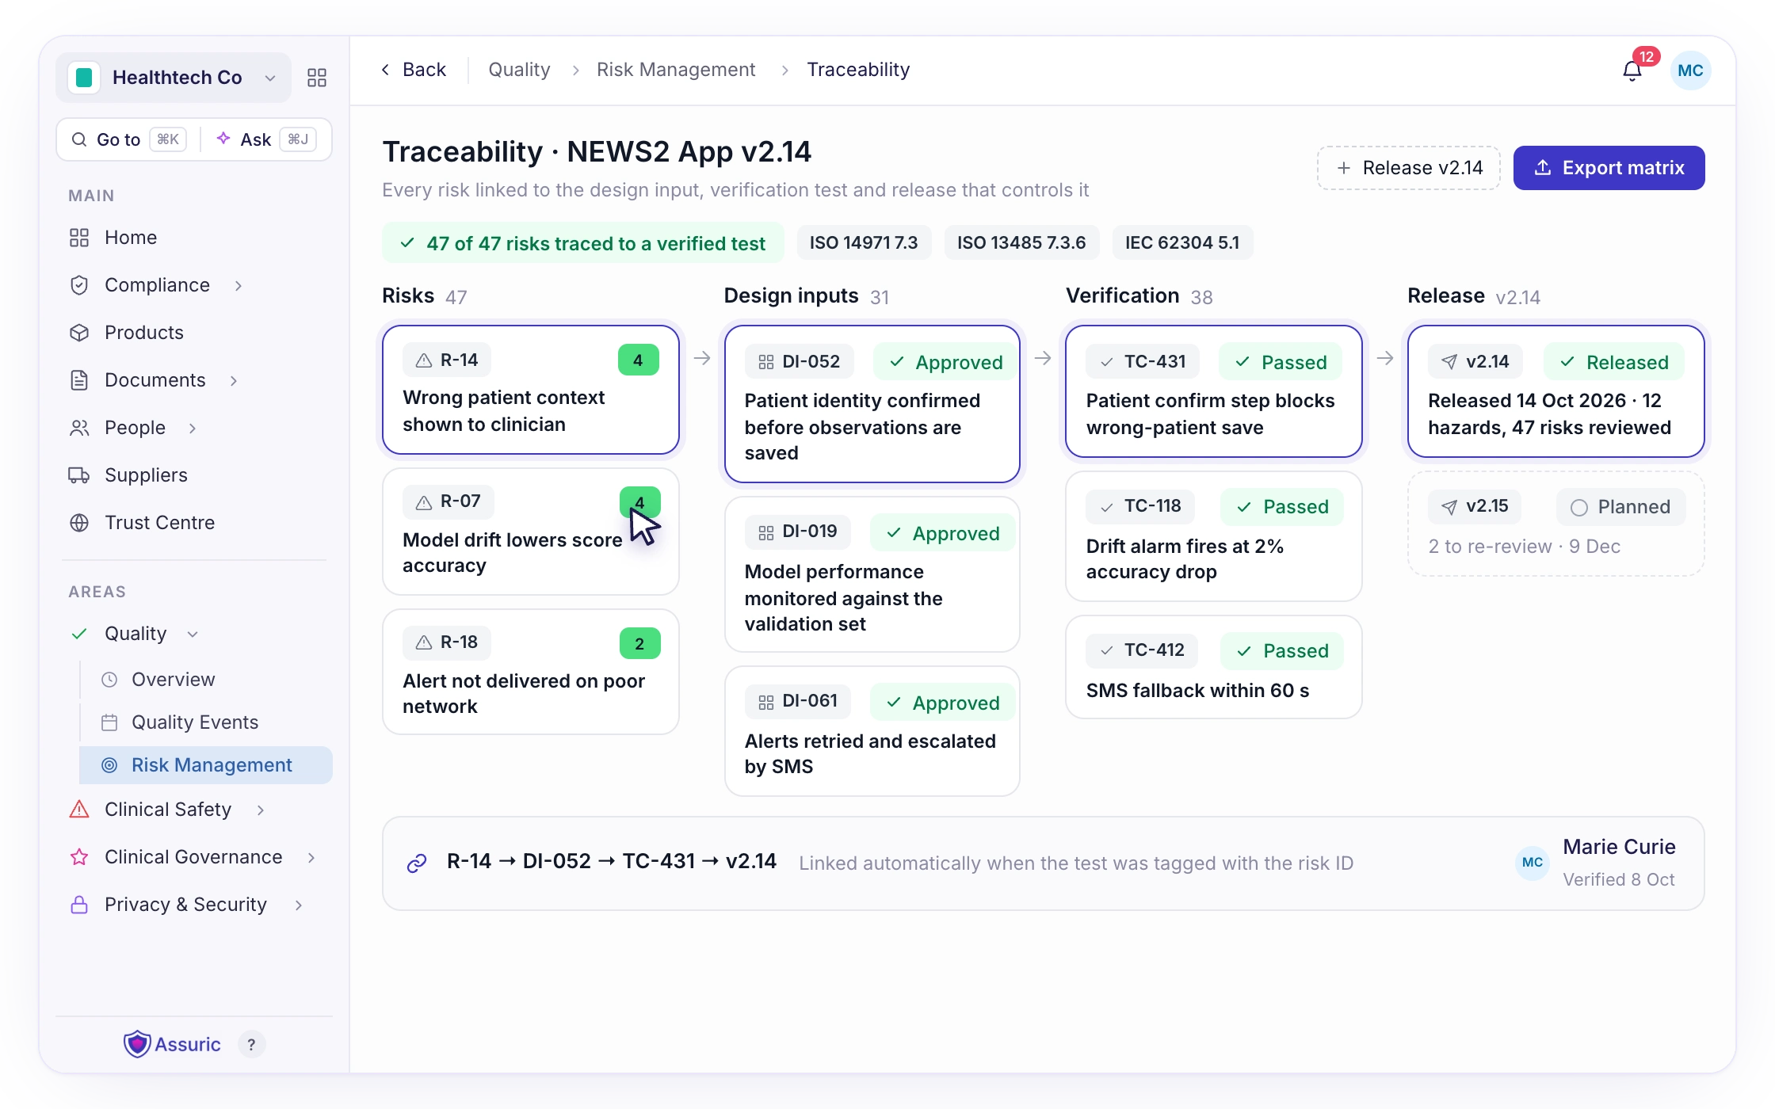Click the help question mark button
The height and width of the screenshot is (1109, 1775).
click(x=251, y=1045)
